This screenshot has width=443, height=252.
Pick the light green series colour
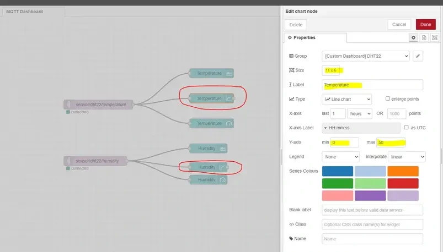pos(370,183)
